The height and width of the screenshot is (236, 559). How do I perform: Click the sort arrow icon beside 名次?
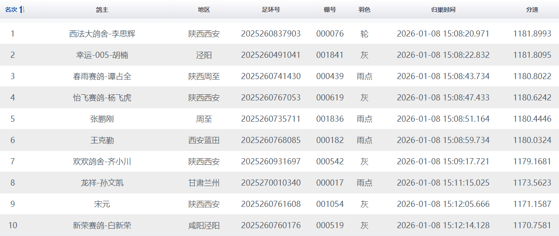22,10
